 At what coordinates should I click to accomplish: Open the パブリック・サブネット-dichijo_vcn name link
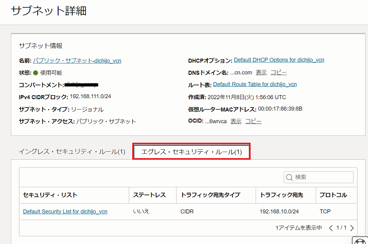tap(77, 61)
